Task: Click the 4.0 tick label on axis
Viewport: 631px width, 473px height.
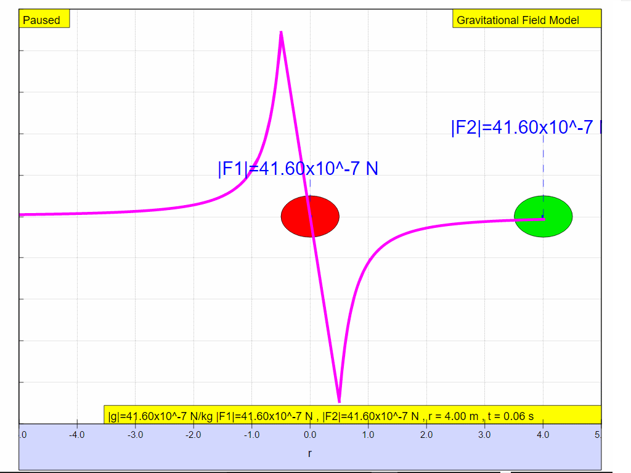Action: 543,435
